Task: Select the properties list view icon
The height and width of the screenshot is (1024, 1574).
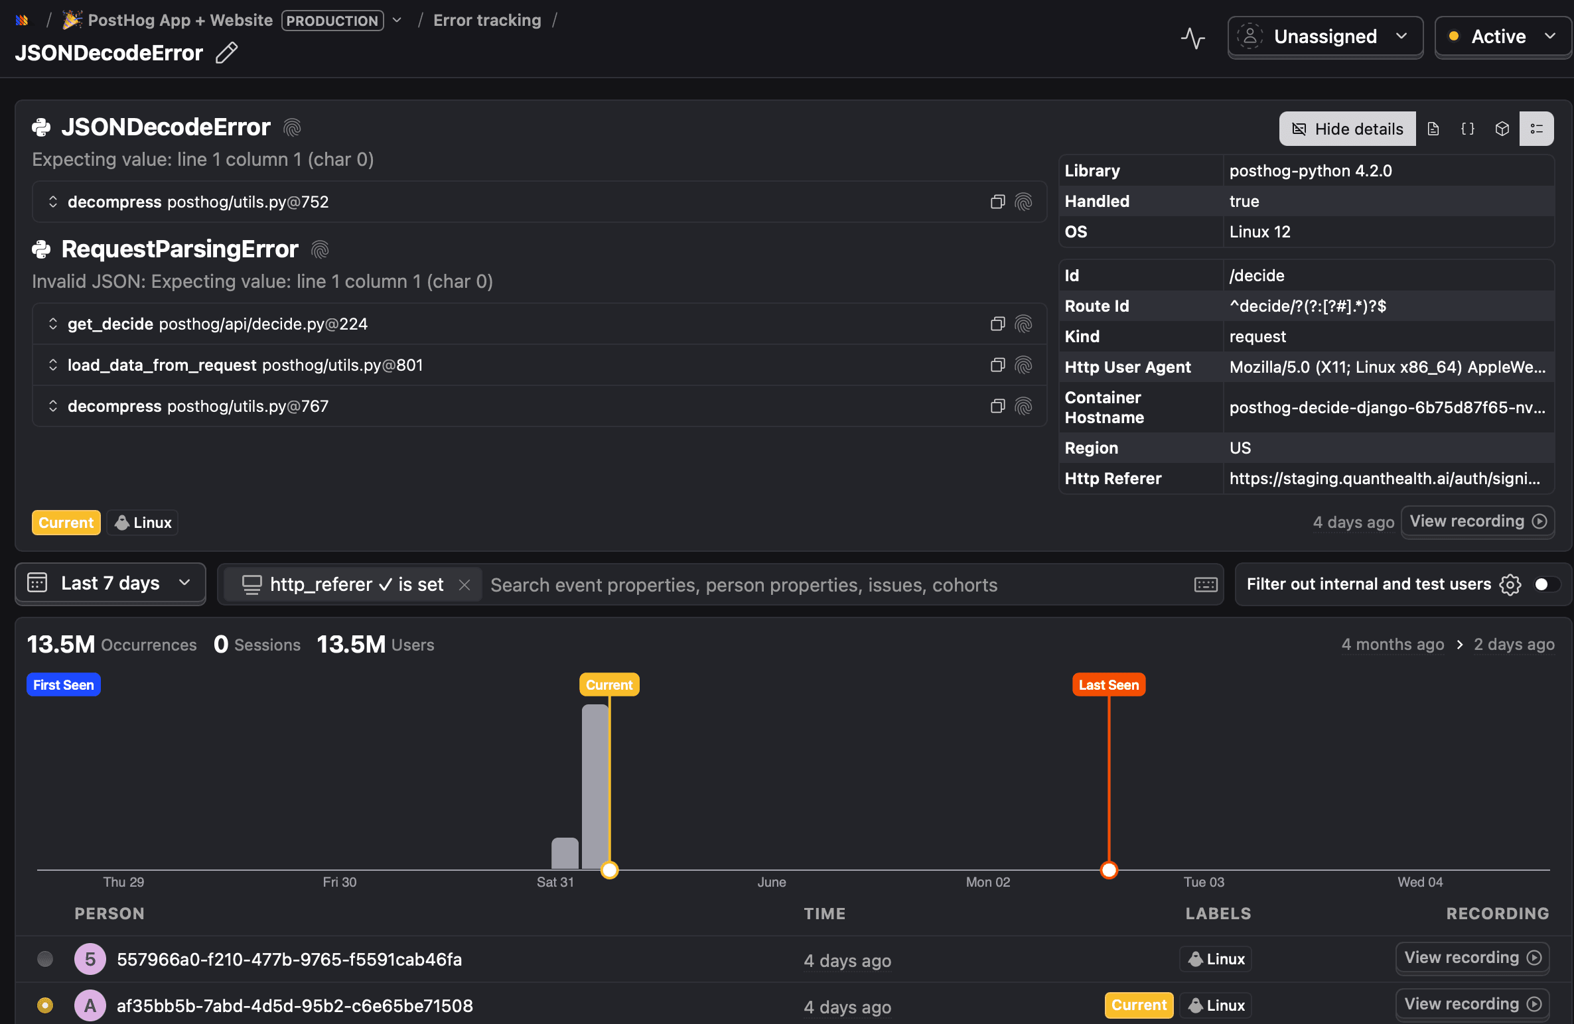Action: click(1537, 129)
